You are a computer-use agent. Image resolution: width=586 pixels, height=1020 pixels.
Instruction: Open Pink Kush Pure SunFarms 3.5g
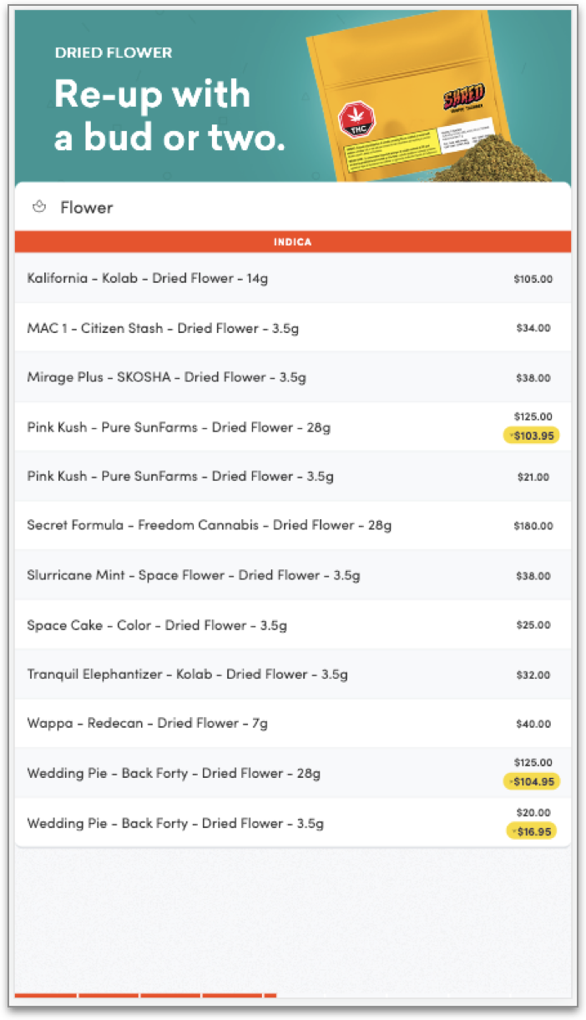180,477
